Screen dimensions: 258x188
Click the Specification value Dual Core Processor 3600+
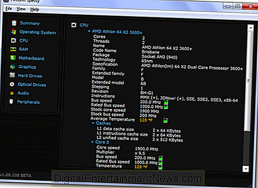(192, 67)
